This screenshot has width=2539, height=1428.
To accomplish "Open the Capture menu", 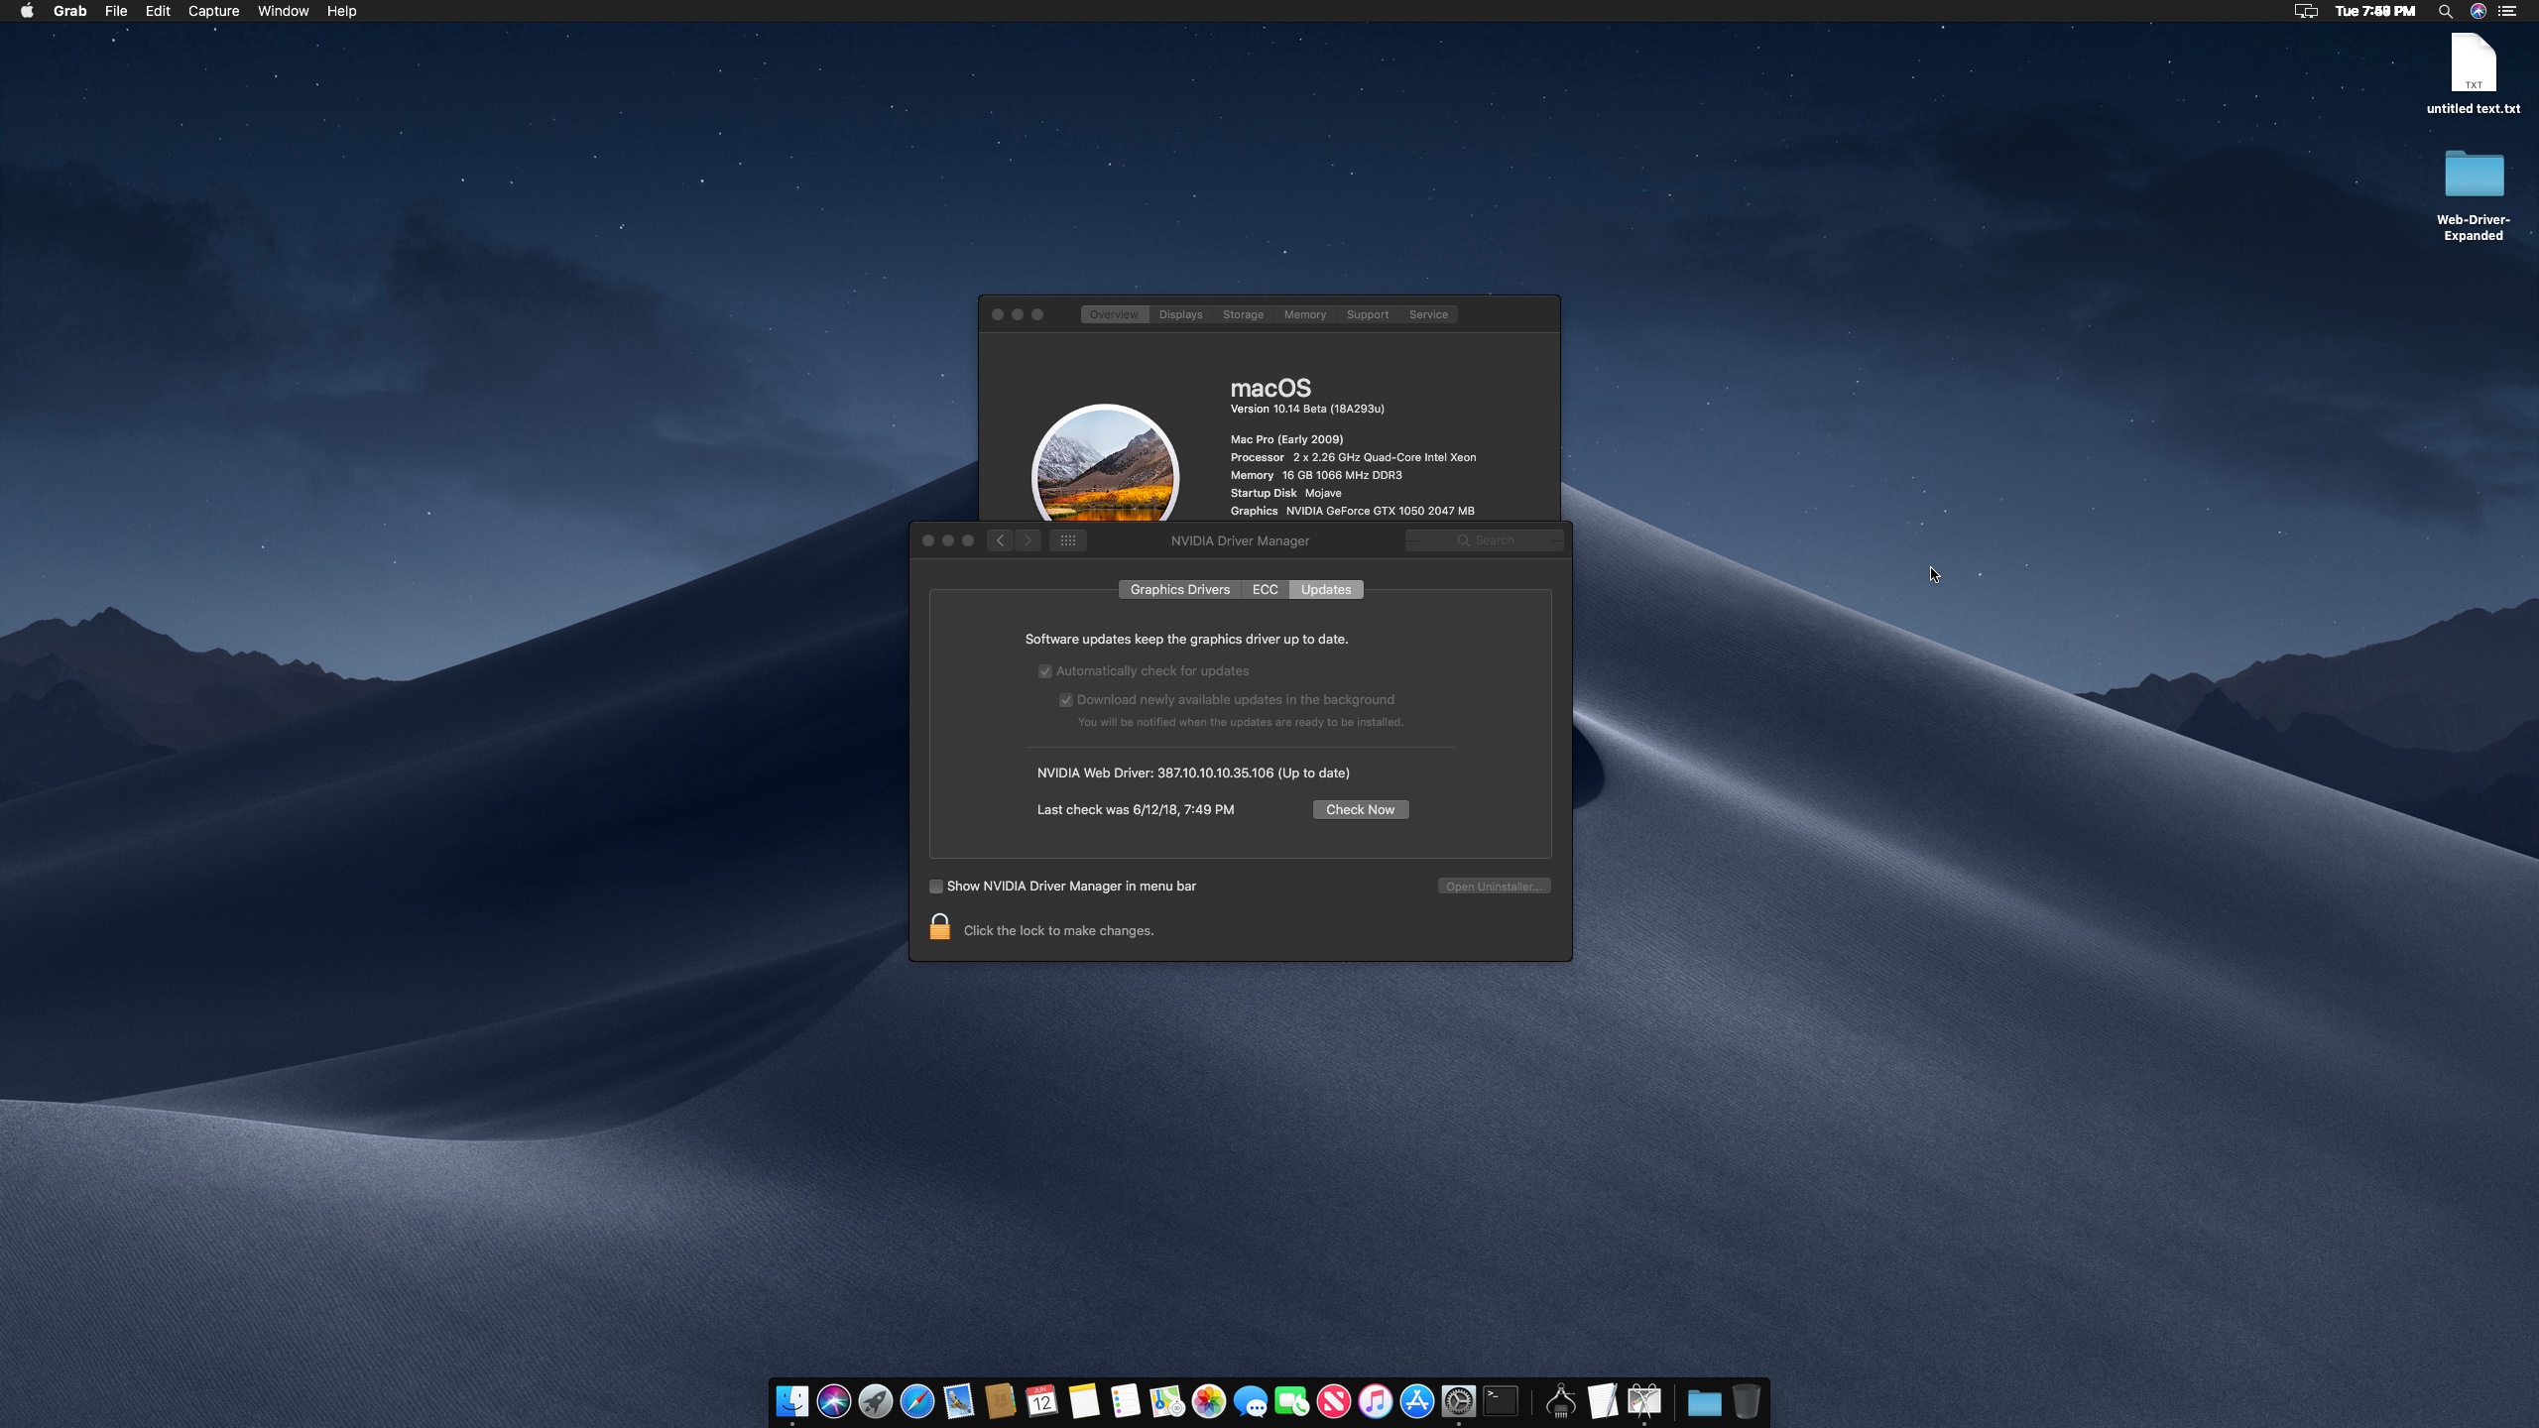I will 213,12.
